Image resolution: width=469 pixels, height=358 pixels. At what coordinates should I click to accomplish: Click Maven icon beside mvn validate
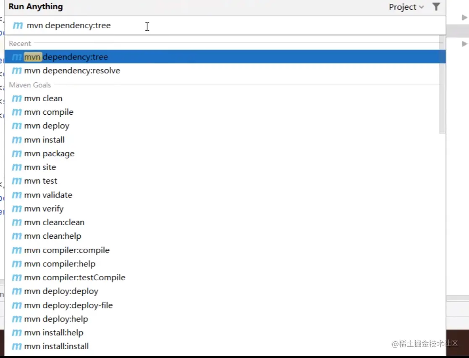pos(16,195)
